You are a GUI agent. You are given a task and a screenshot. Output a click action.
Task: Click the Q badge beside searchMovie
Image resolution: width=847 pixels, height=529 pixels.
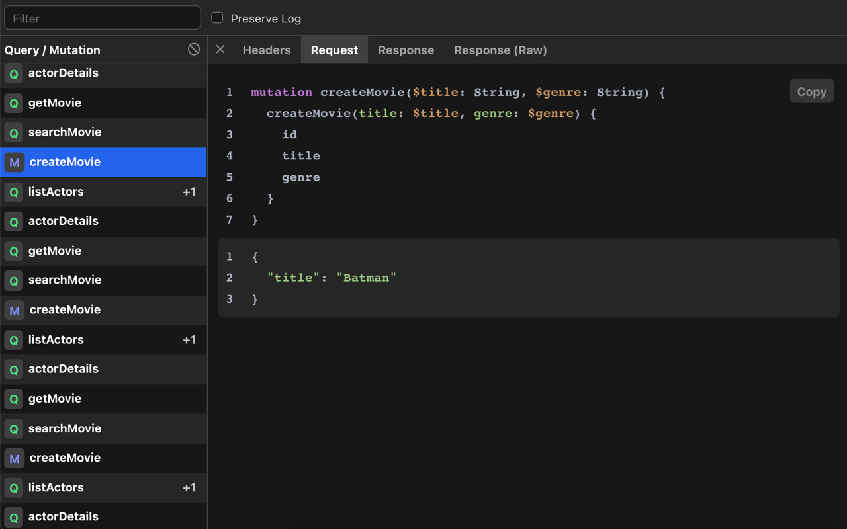[x=13, y=132]
